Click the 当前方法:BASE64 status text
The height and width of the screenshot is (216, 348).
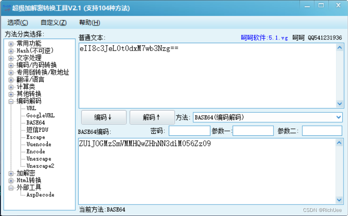102,209
